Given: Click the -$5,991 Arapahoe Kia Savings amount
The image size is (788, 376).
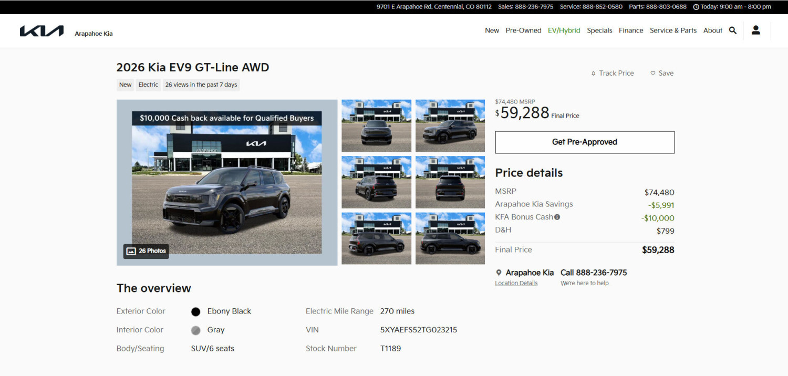Looking at the screenshot, I should [x=661, y=205].
